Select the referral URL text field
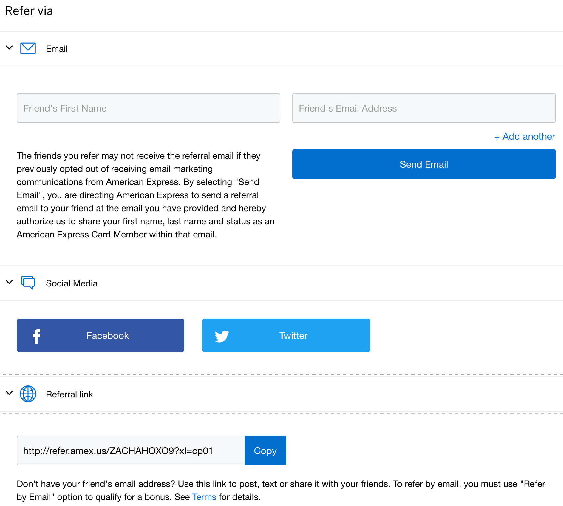Screen dimensions: 563x506 pos(131,451)
